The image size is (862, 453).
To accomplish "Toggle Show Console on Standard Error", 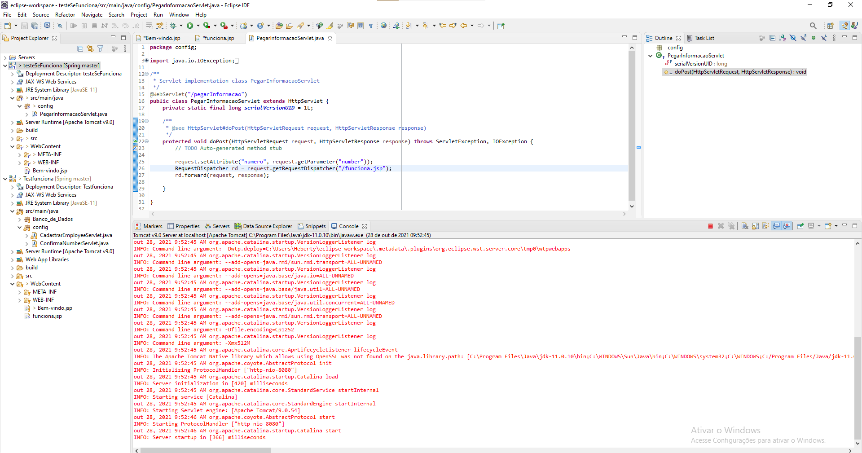I will point(787,226).
